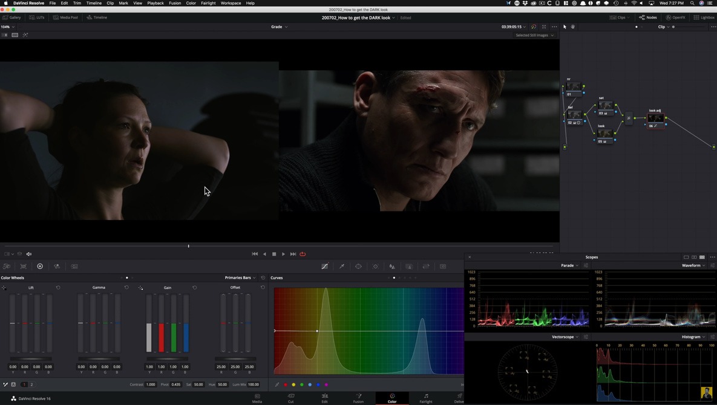Open the Clips dropdown
The height and width of the screenshot is (405, 717).
click(620, 18)
